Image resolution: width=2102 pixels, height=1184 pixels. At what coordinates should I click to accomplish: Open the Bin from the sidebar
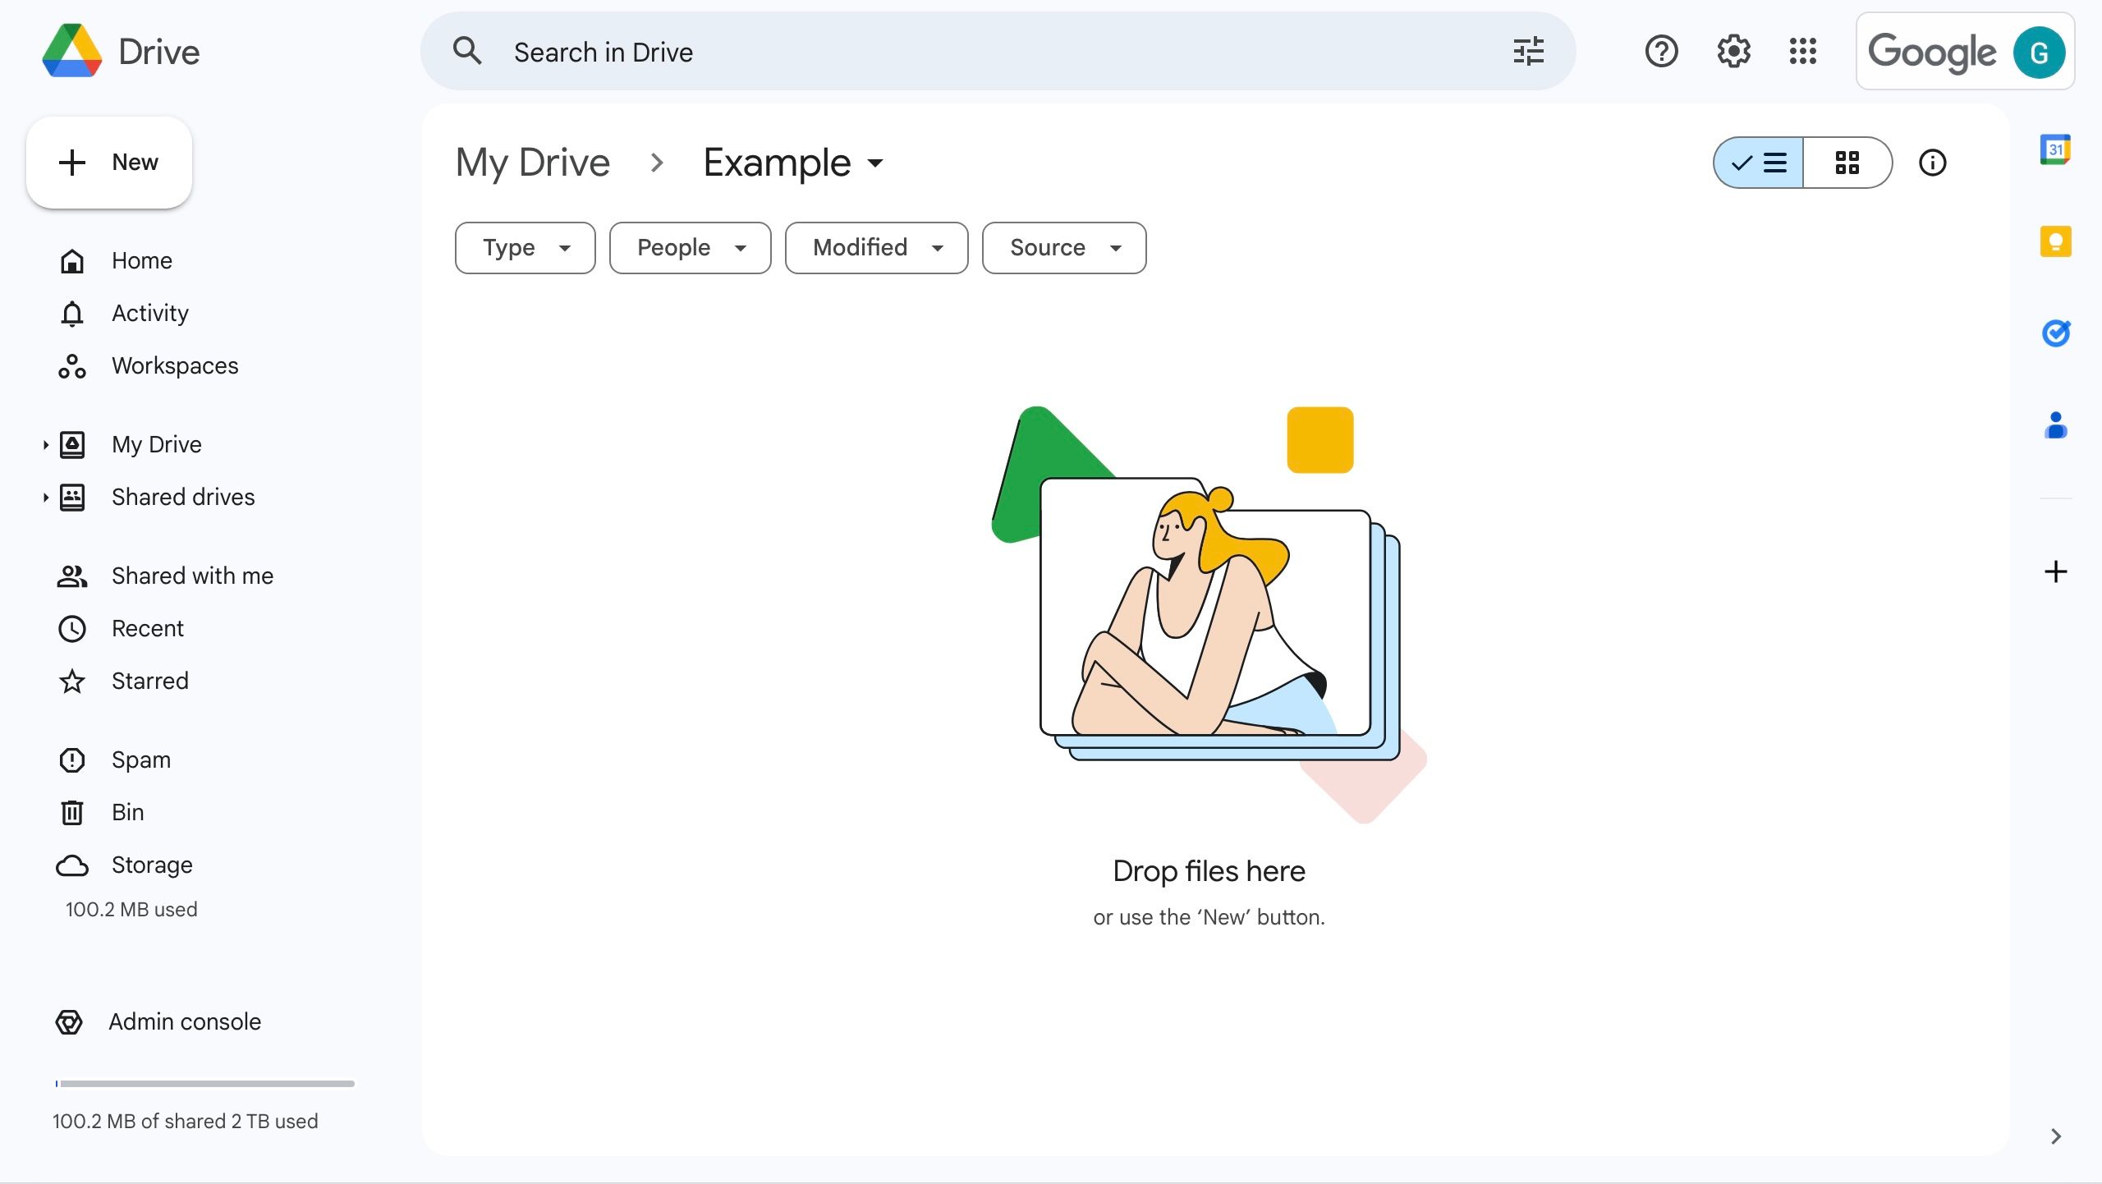[129, 811]
